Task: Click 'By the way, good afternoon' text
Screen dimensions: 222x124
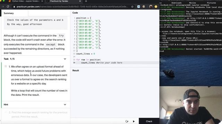Action: [24, 24]
